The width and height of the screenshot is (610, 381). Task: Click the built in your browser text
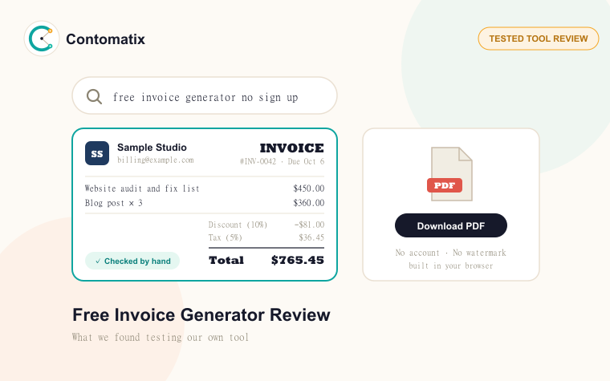[451, 266]
